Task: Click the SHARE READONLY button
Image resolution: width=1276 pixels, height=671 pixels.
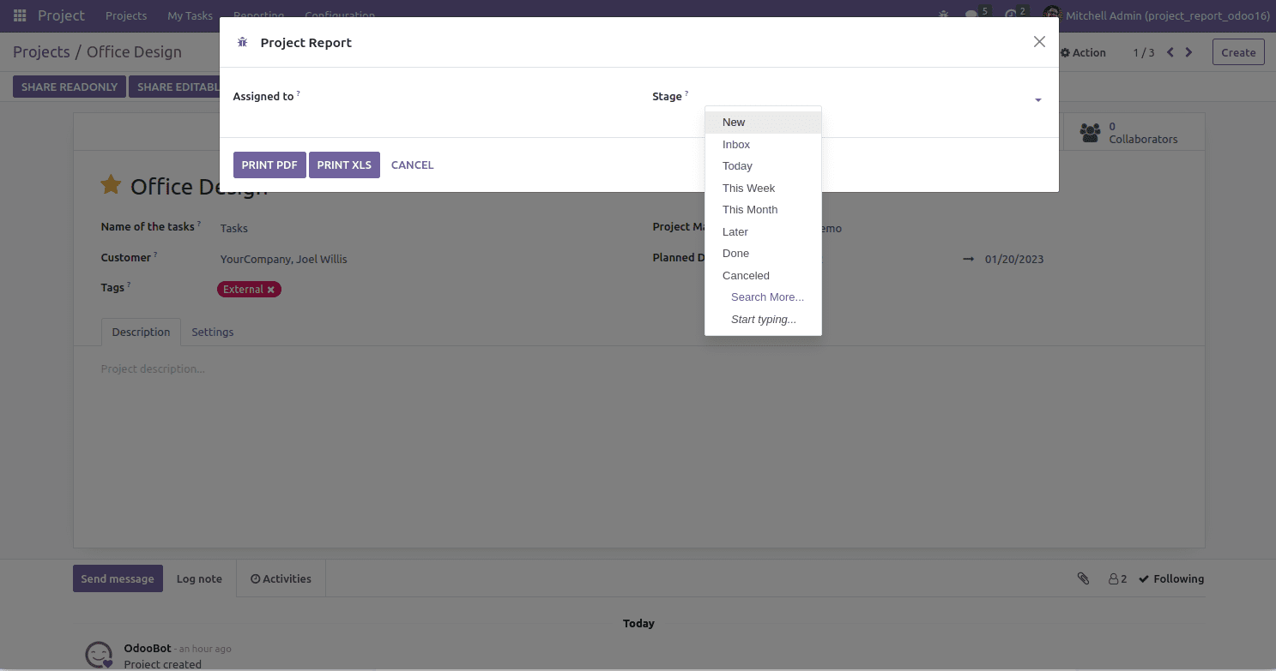Action: click(x=70, y=87)
